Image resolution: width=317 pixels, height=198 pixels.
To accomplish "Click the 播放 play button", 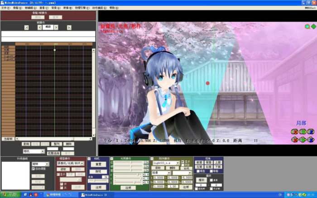I will (x=202, y=180).
